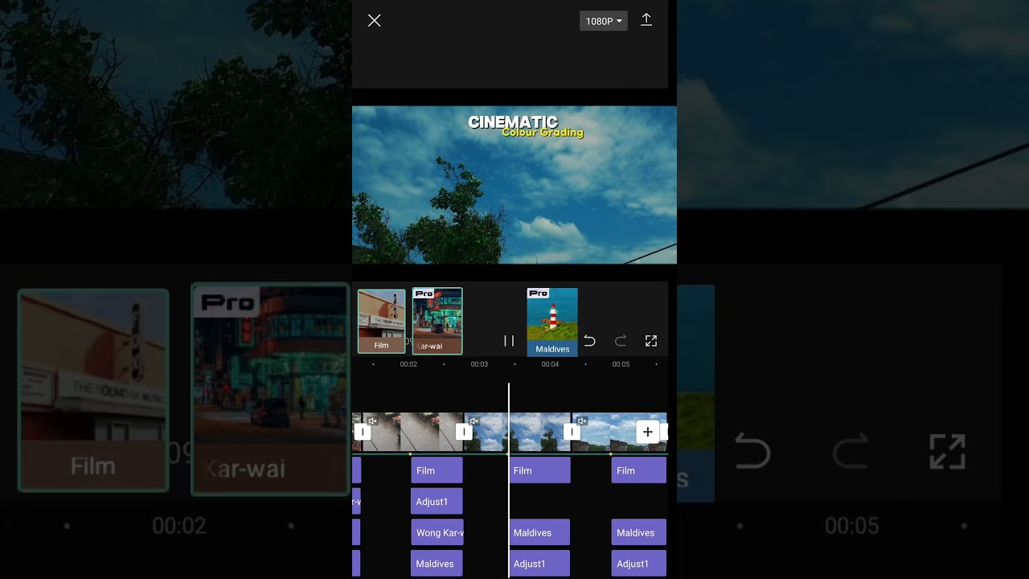The image size is (1029, 579).
Task: Redo the edit with the greyed arrow
Action: tap(621, 341)
